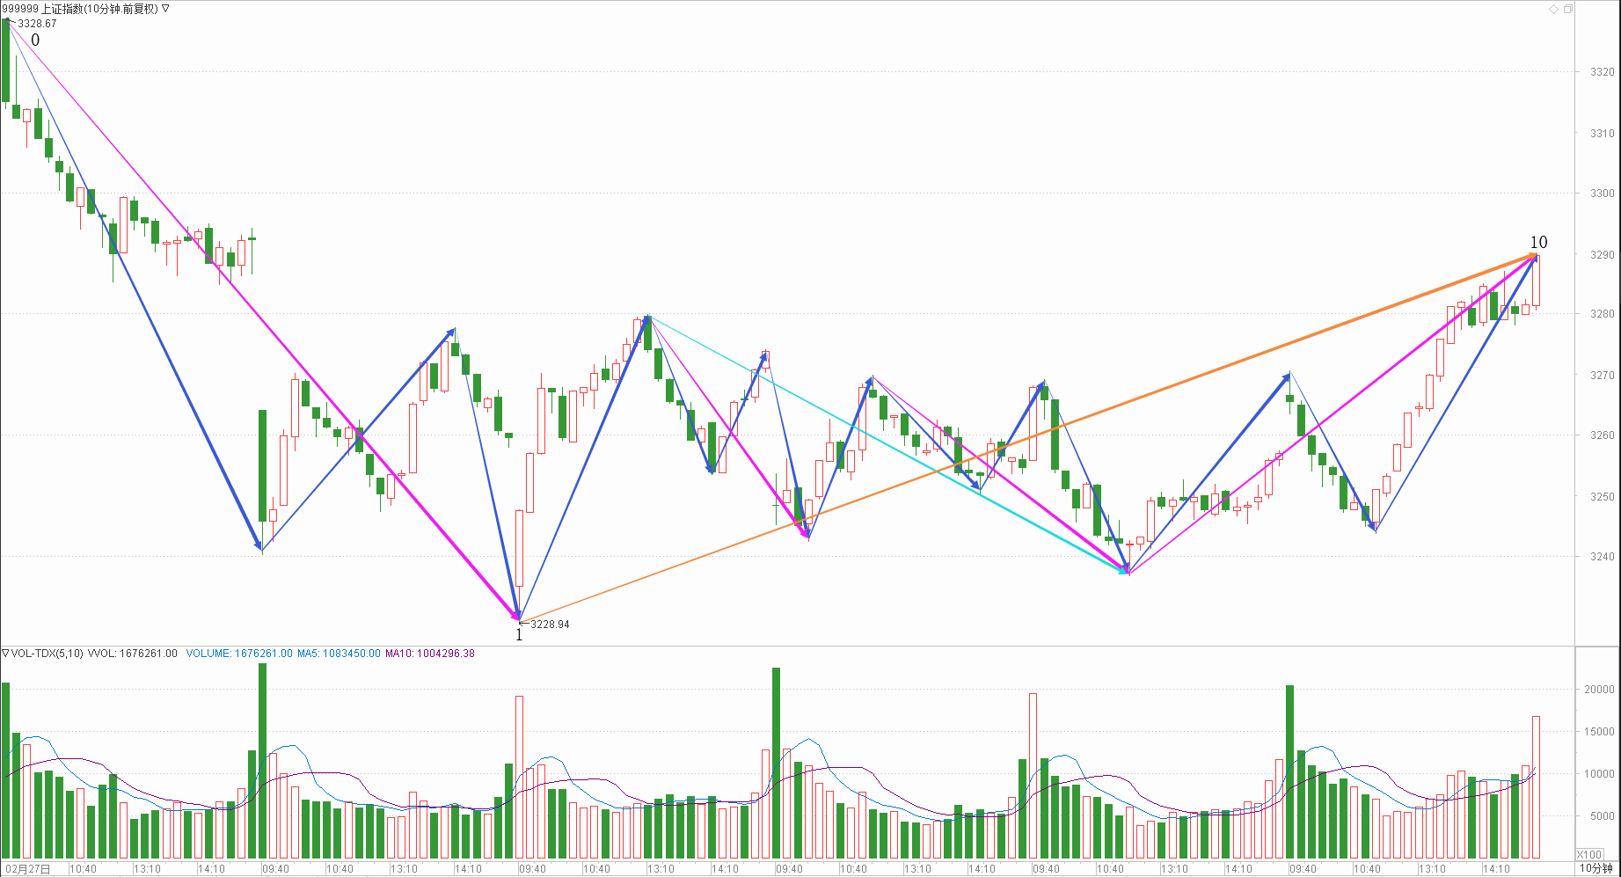The height and width of the screenshot is (877, 1621).
Task: Click the 999999 上证指数 chart title
Action: [79, 9]
